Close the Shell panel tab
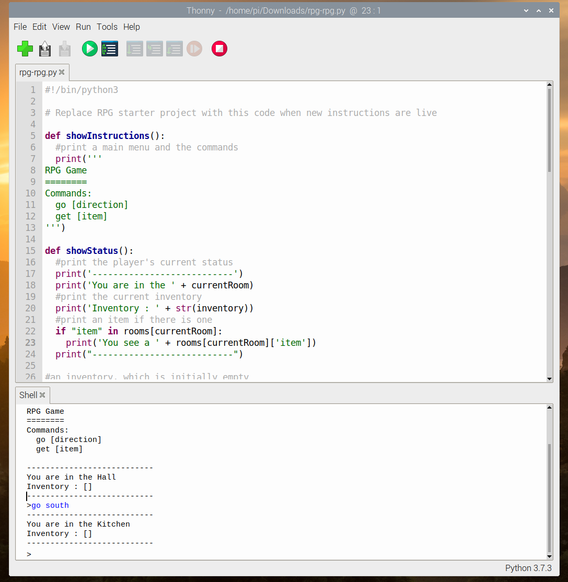Image resolution: width=568 pixels, height=582 pixels. point(42,395)
